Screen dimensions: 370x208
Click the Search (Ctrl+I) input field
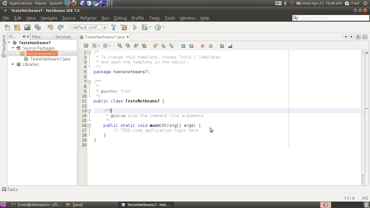point(333,18)
